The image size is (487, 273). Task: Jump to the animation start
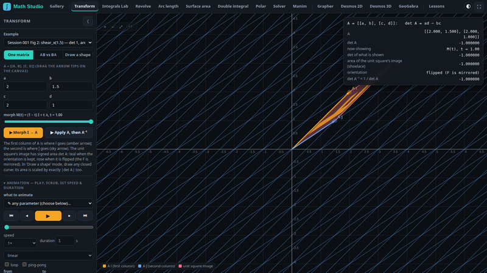coord(11,216)
